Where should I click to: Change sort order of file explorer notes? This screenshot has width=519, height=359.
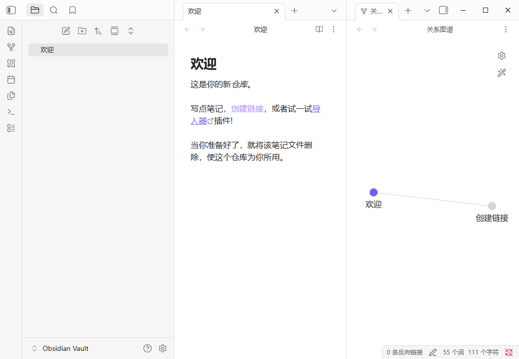98,30
